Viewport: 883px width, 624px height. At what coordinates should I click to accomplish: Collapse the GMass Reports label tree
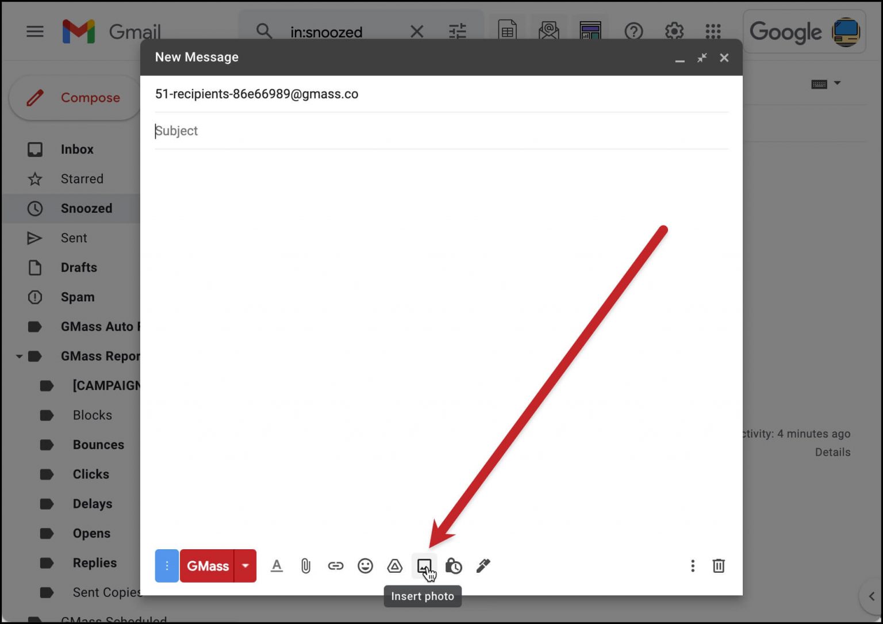pos(19,357)
